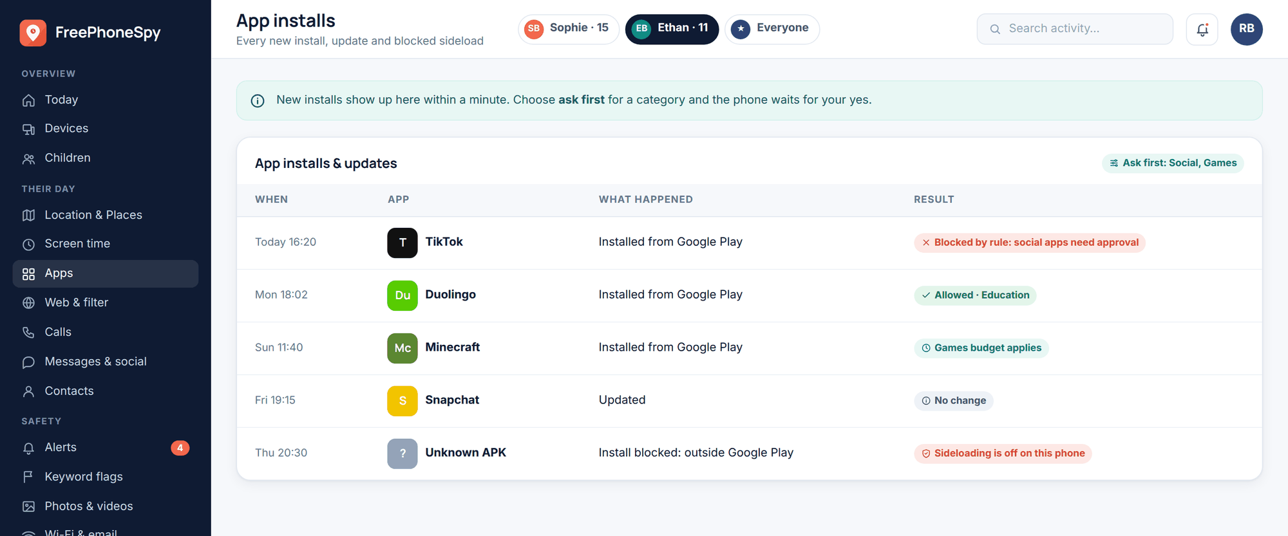
Task: Click the Duolingo app name
Action: (451, 295)
